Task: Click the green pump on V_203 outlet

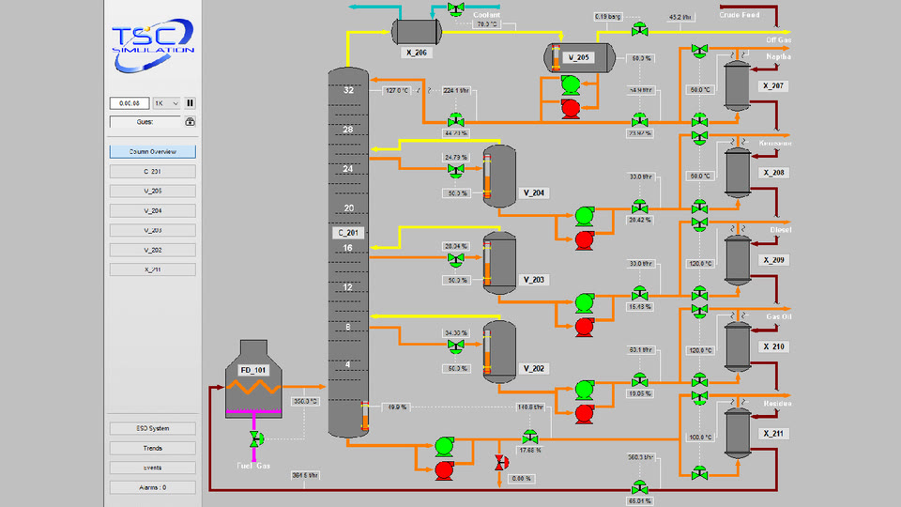Action: click(585, 303)
